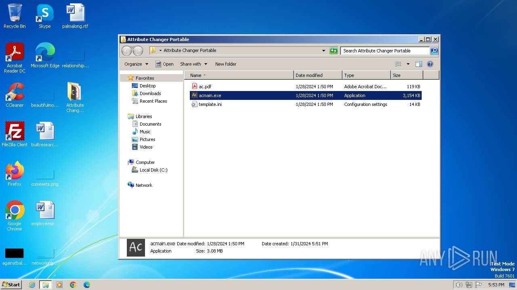
Task: Create a New folder
Action: point(226,64)
